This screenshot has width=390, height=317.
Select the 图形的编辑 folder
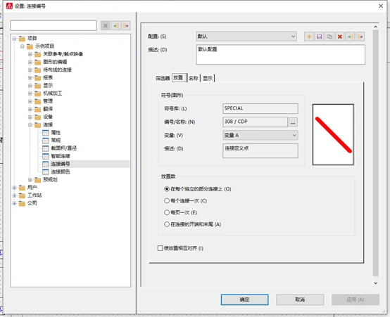[55, 62]
